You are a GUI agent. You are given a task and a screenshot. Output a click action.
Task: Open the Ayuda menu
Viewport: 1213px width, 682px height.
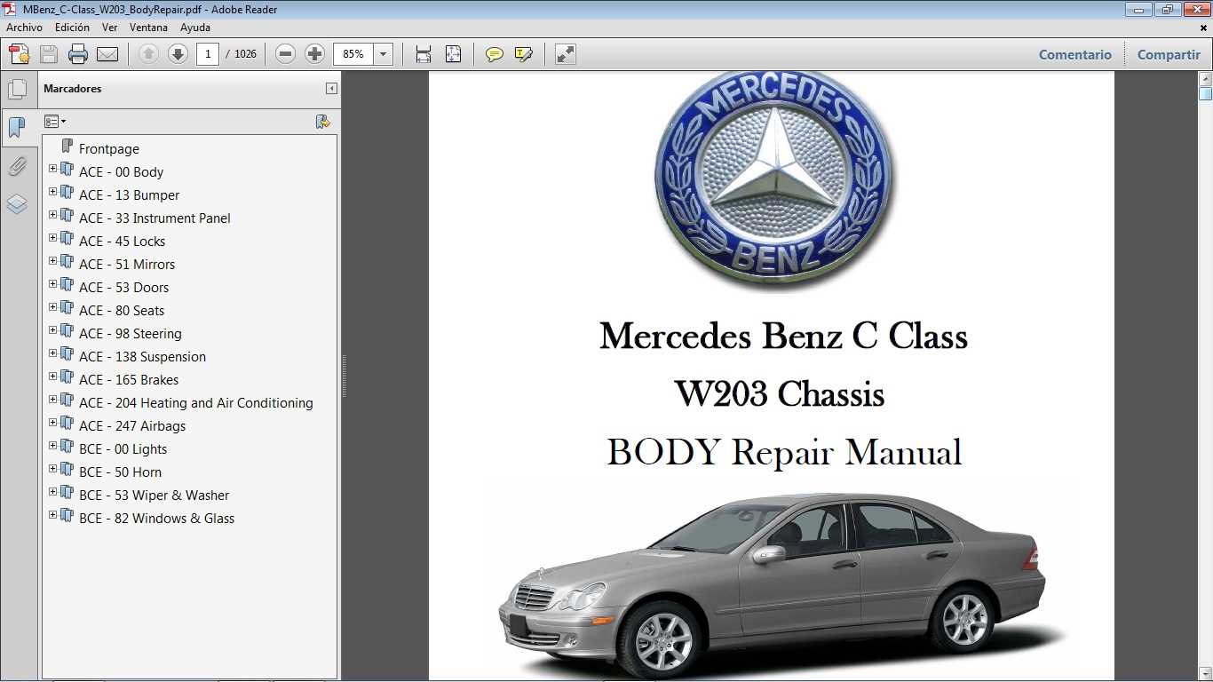coord(195,28)
